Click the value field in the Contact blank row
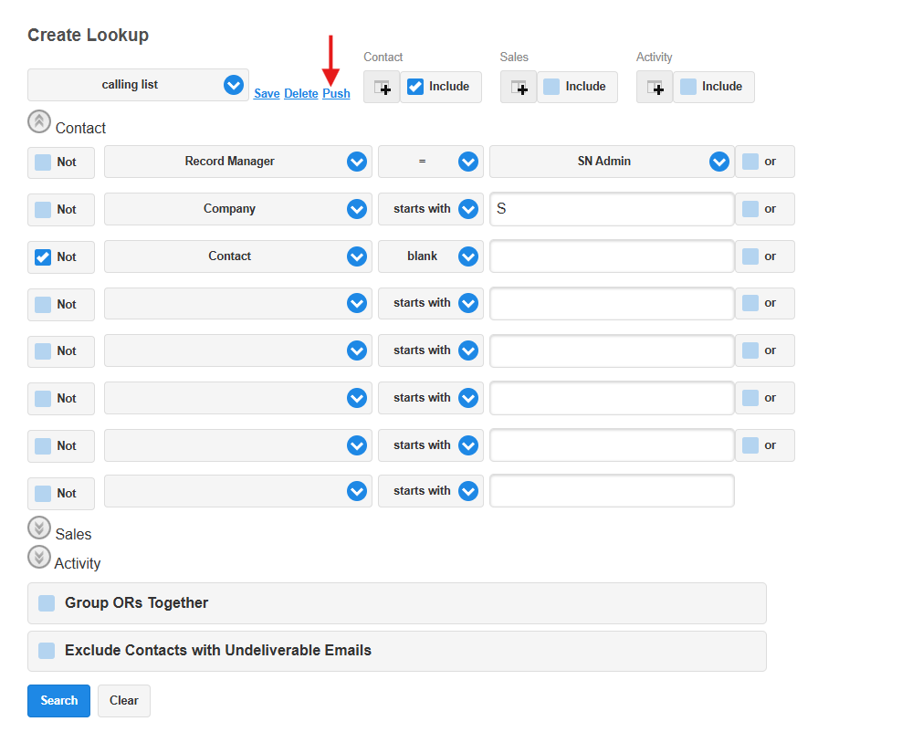The image size is (902, 732). (612, 256)
